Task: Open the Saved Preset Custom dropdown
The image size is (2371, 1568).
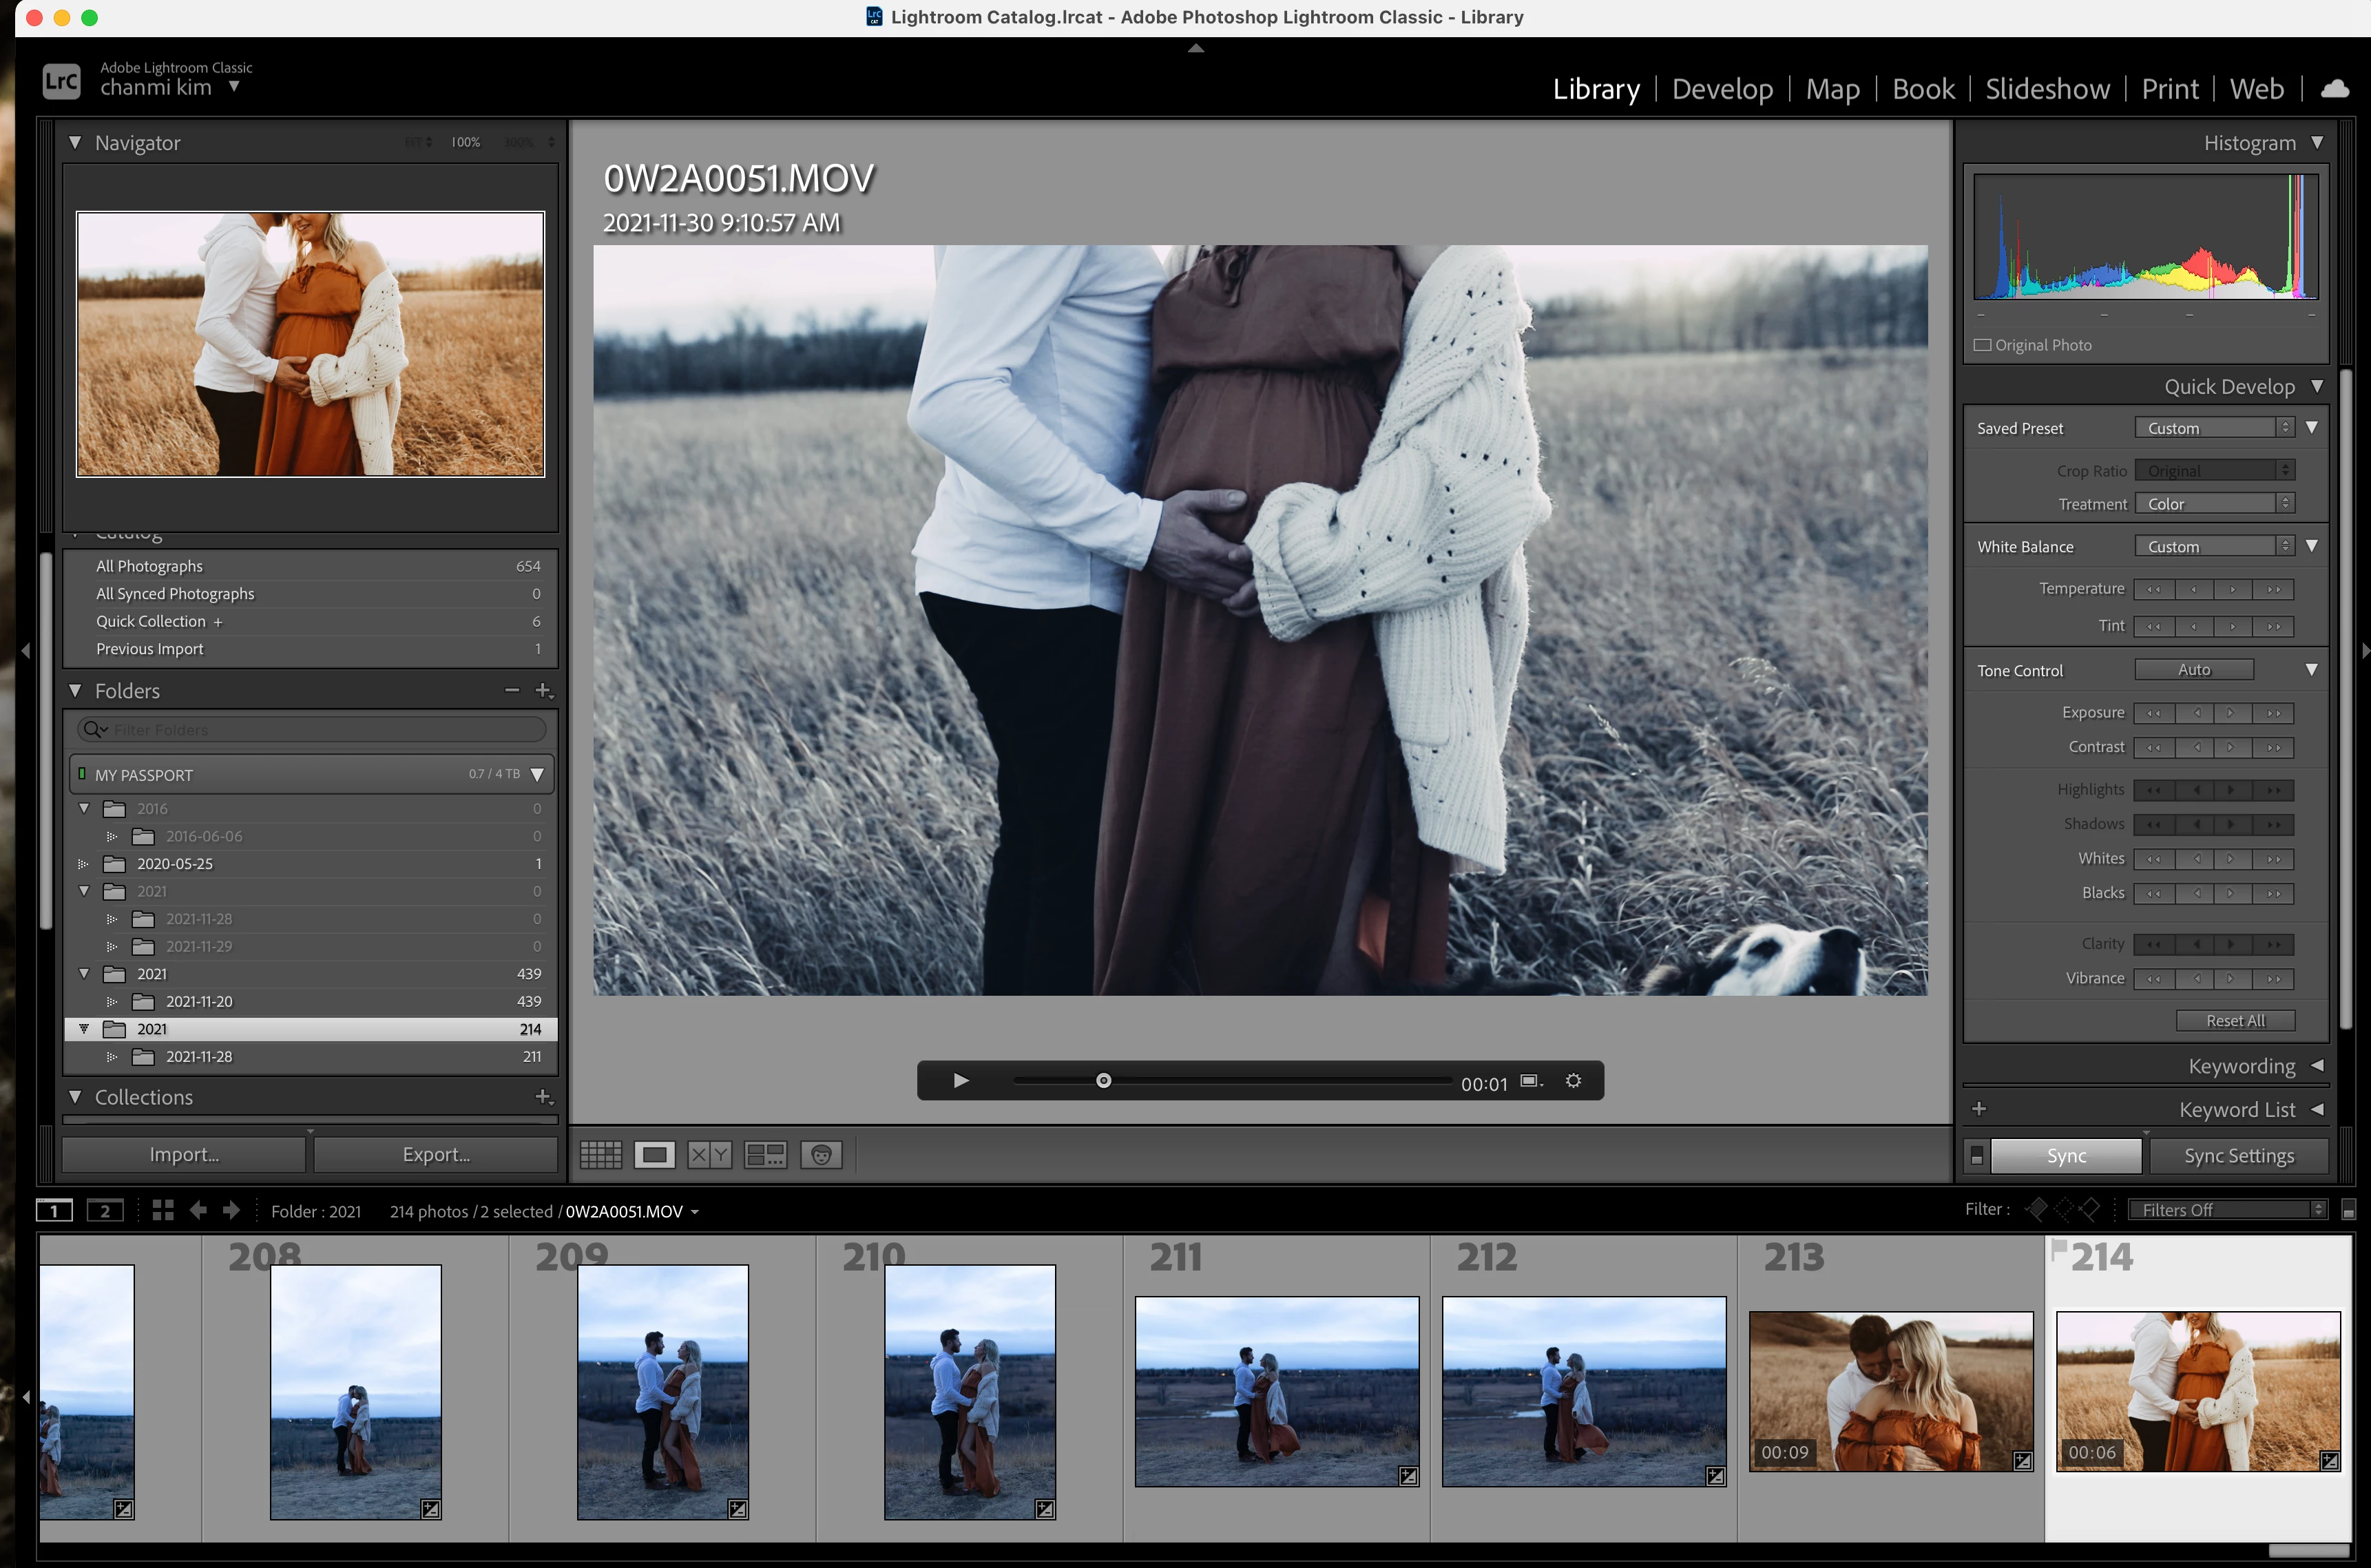Action: click(x=2213, y=428)
